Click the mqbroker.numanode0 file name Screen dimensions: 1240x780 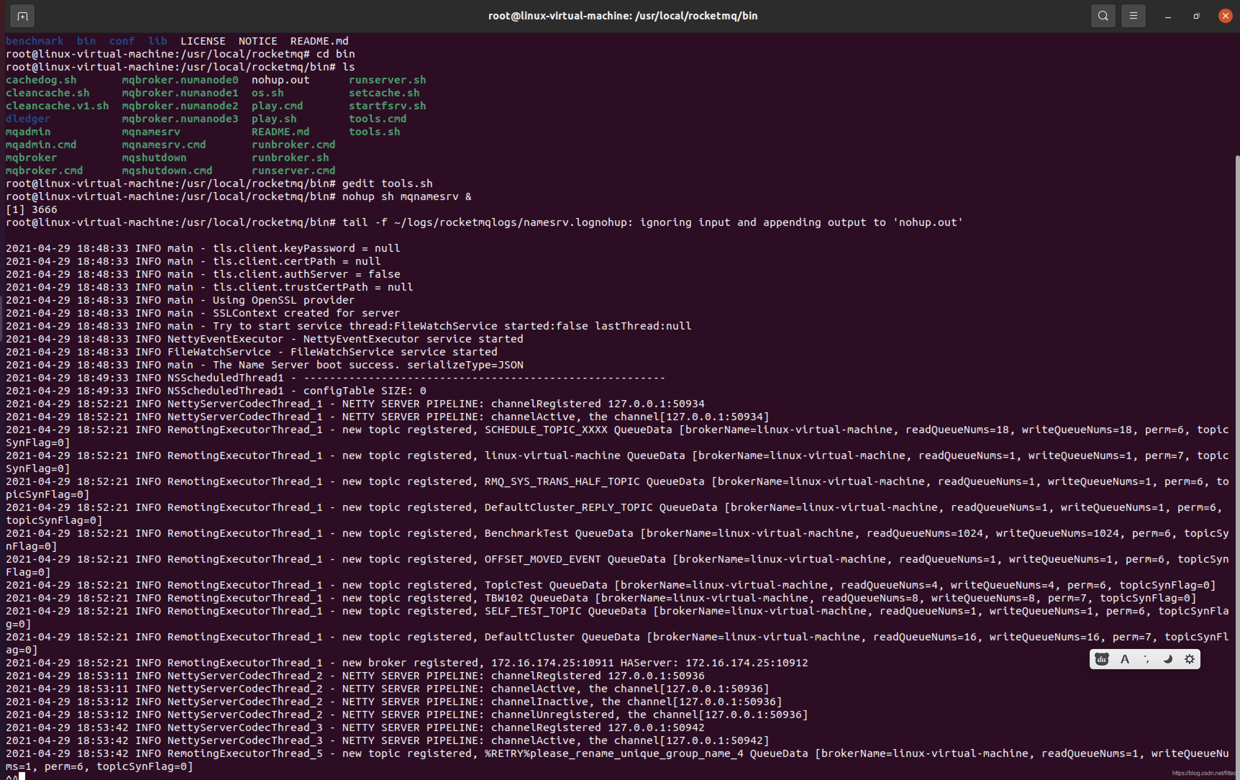(x=180, y=80)
